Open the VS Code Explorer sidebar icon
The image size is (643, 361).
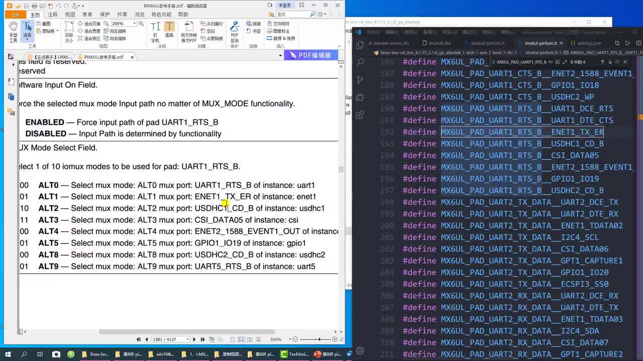click(360, 46)
